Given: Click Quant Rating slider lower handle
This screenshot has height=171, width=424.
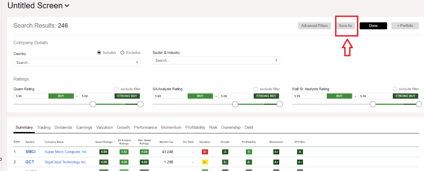Looking at the screenshot, I should tap(93, 104).
